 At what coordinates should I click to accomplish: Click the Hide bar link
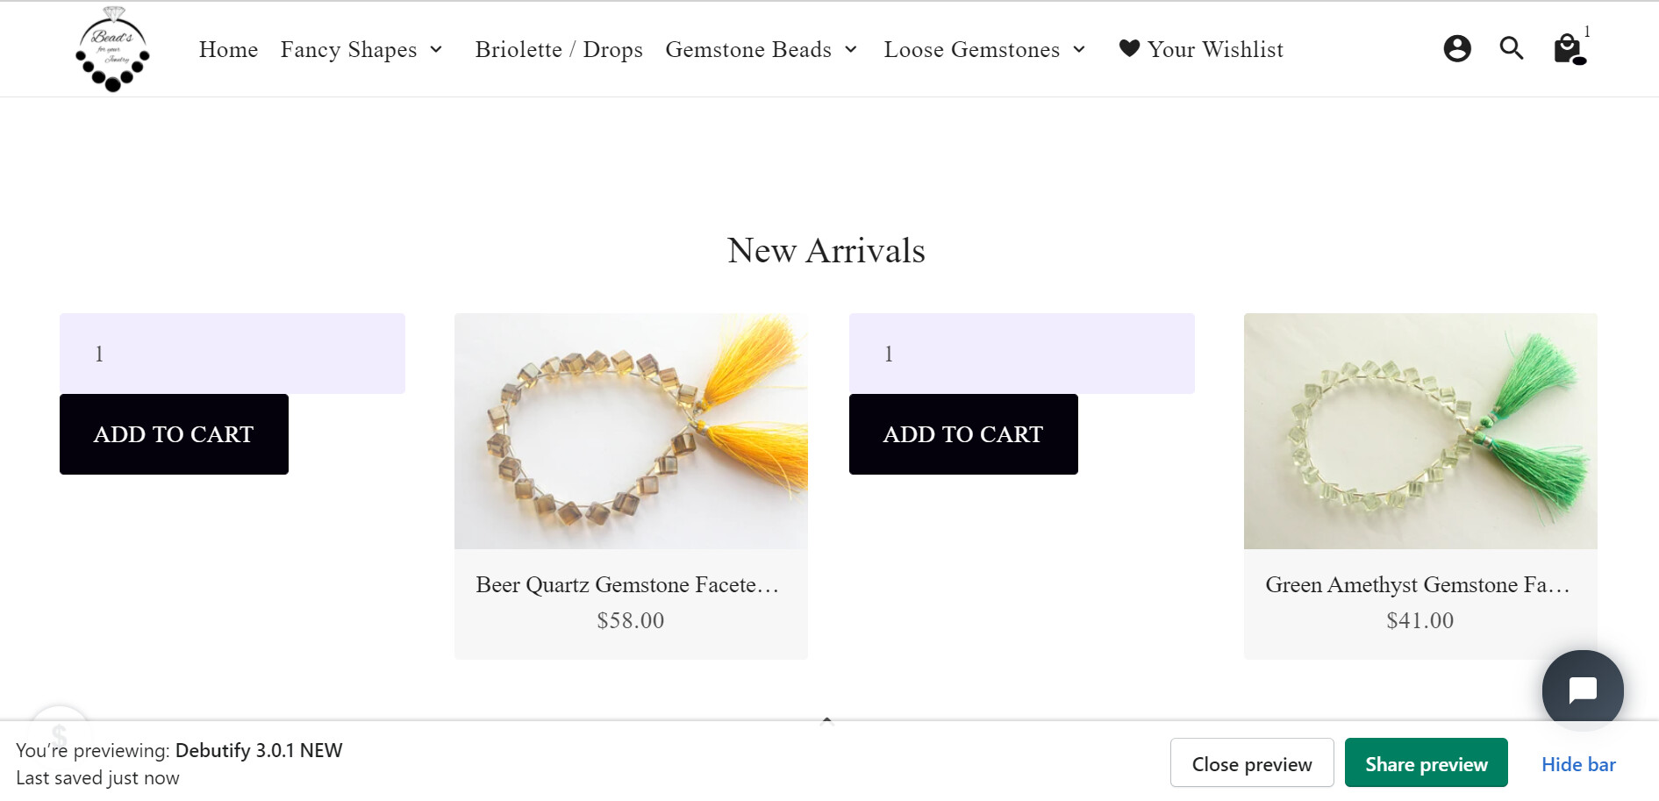[1577, 764]
